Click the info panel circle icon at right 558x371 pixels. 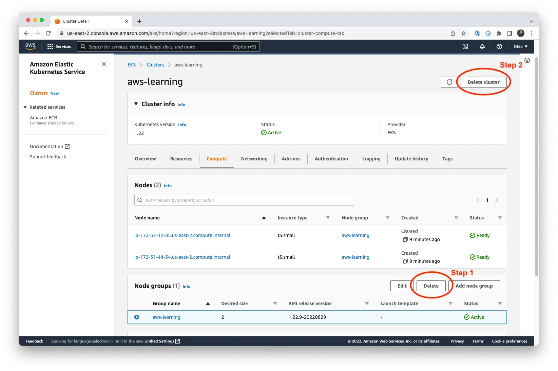point(527,60)
